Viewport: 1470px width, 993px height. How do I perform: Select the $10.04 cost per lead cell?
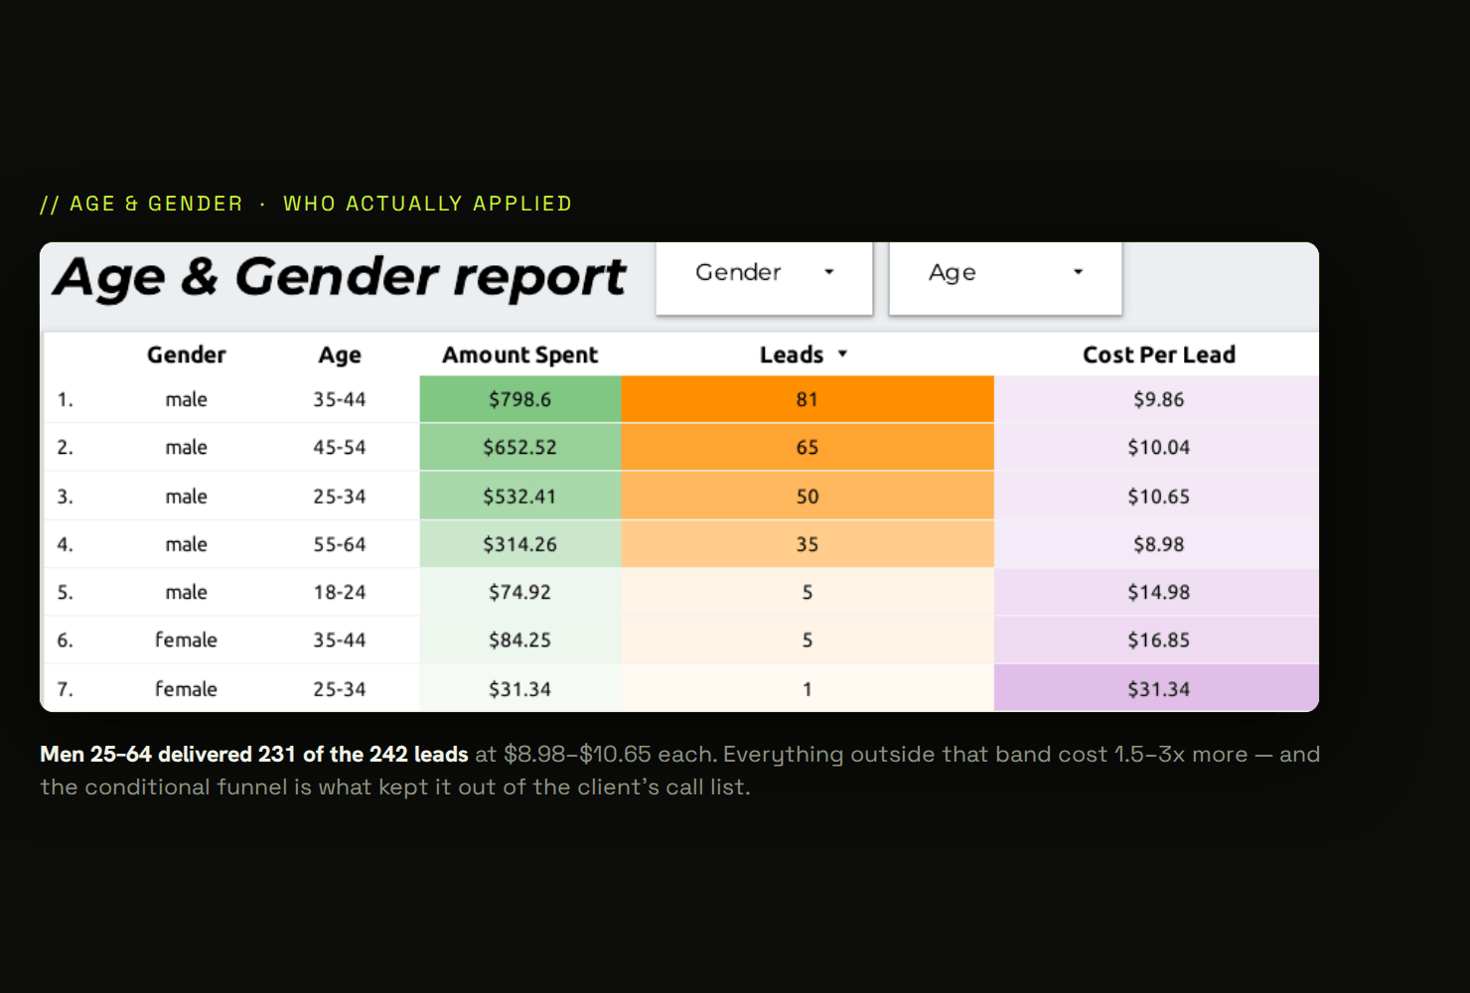coord(1157,447)
